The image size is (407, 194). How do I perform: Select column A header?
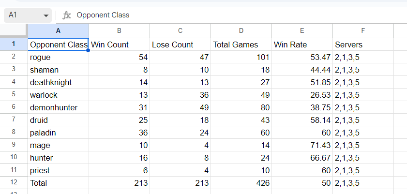click(x=58, y=30)
